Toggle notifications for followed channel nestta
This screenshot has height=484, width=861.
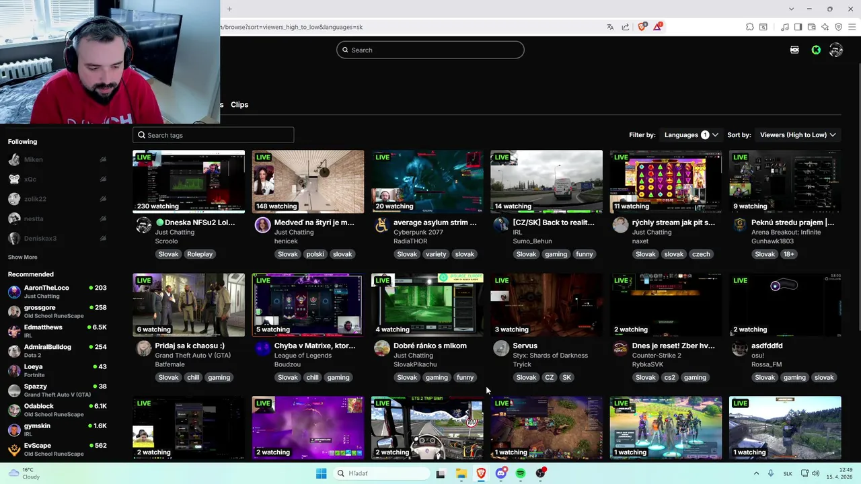pos(103,218)
